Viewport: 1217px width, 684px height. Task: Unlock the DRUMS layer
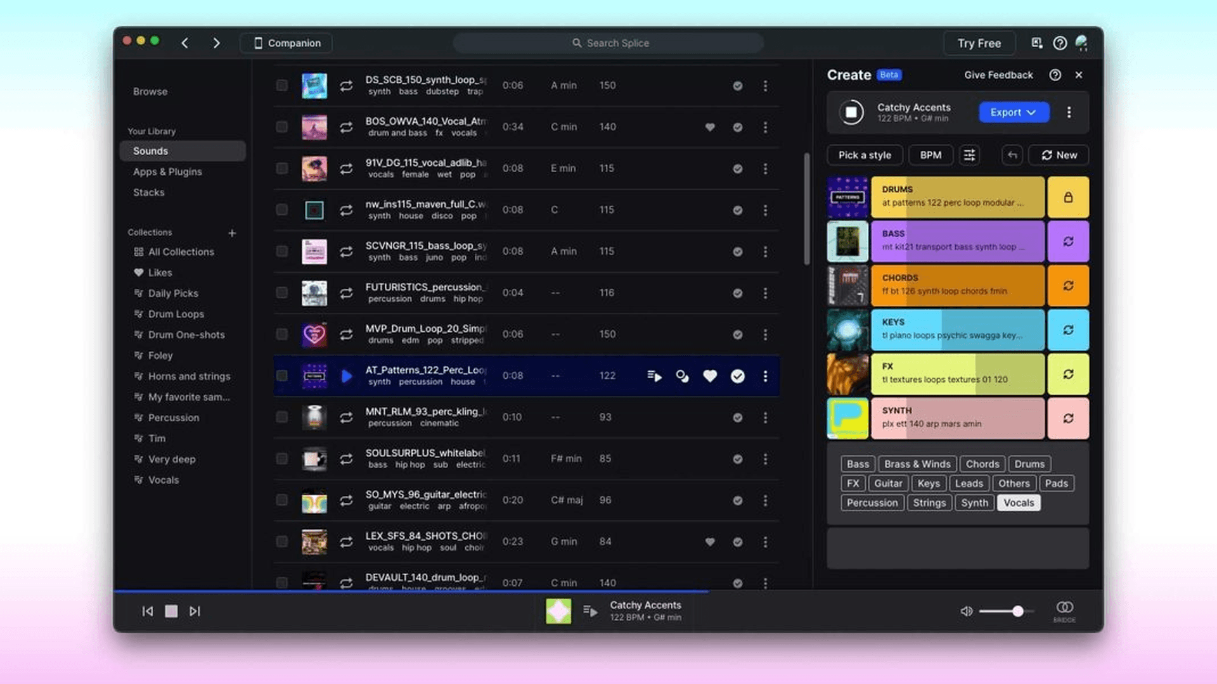point(1068,197)
